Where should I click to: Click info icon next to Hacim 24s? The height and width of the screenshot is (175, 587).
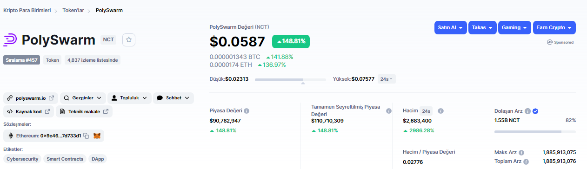point(440,111)
